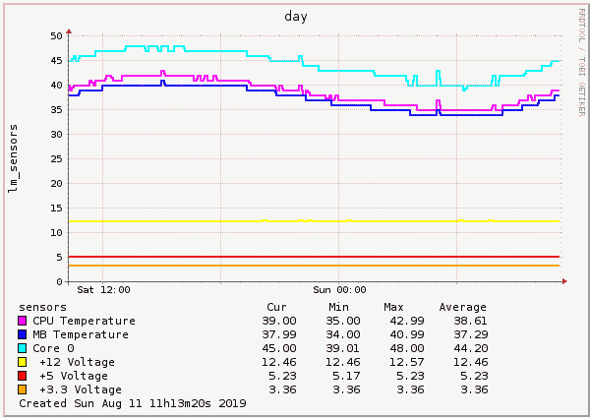Click MB Temperature average 37.29
590x418 pixels.
471,334
